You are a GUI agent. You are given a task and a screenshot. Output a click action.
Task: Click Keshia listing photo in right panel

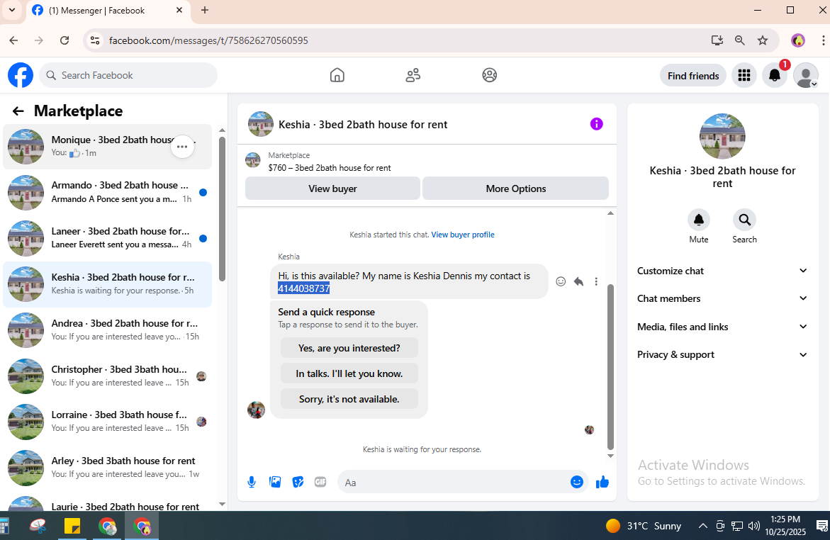click(x=722, y=136)
